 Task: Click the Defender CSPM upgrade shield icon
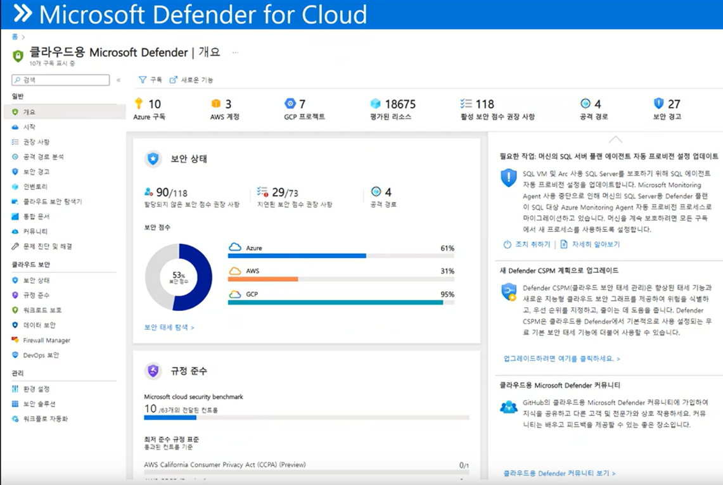[509, 292]
